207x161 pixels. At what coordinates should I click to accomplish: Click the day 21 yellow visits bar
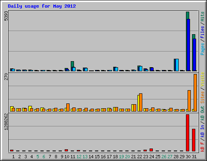pos(132,108)
